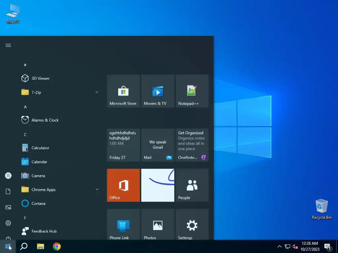Open the People tile
This screenshot has width=338, height=253.
pyautogui.click(x=192, y=185)
